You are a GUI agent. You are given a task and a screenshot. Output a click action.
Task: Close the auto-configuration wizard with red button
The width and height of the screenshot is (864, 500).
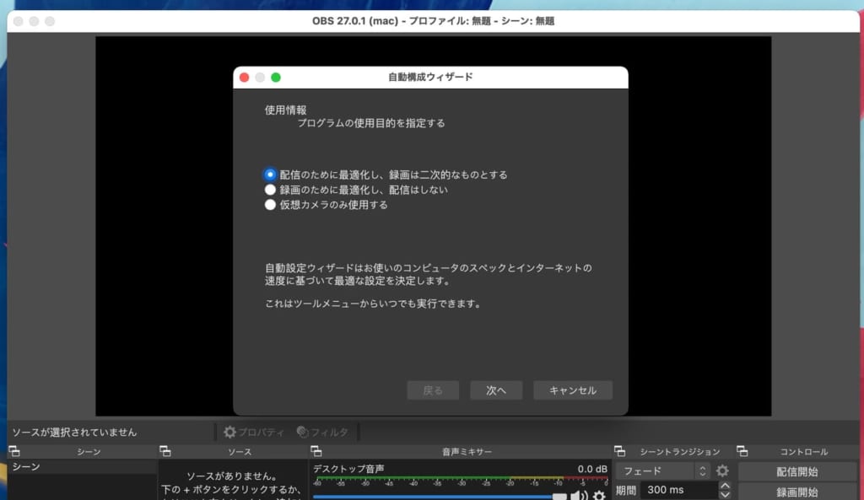pyautogui.click(x=245, y=78)
